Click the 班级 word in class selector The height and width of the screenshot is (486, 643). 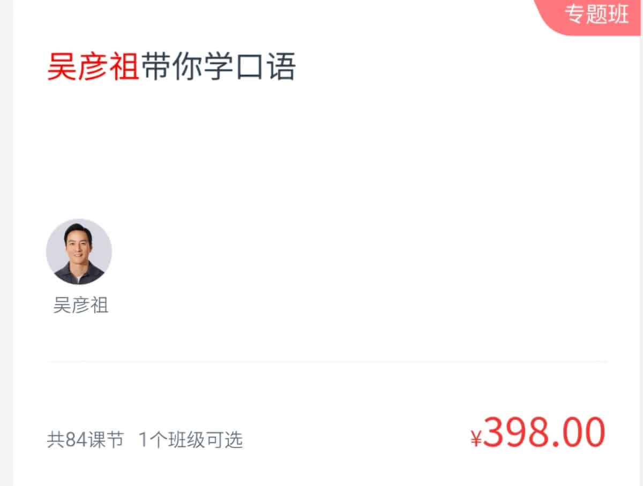click(190, 440)
